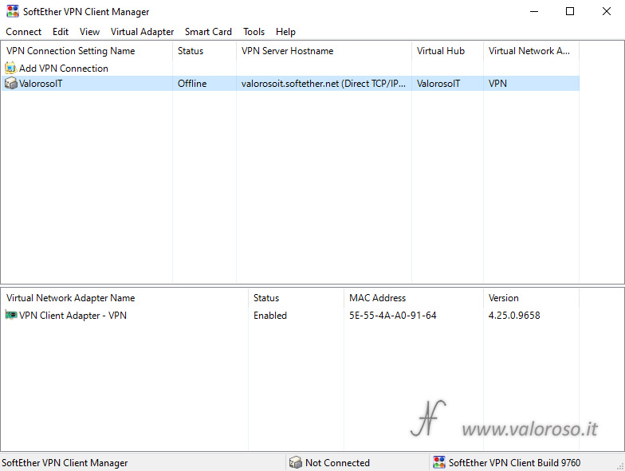
Task: Open the View menu
Action: coord(89,32)
